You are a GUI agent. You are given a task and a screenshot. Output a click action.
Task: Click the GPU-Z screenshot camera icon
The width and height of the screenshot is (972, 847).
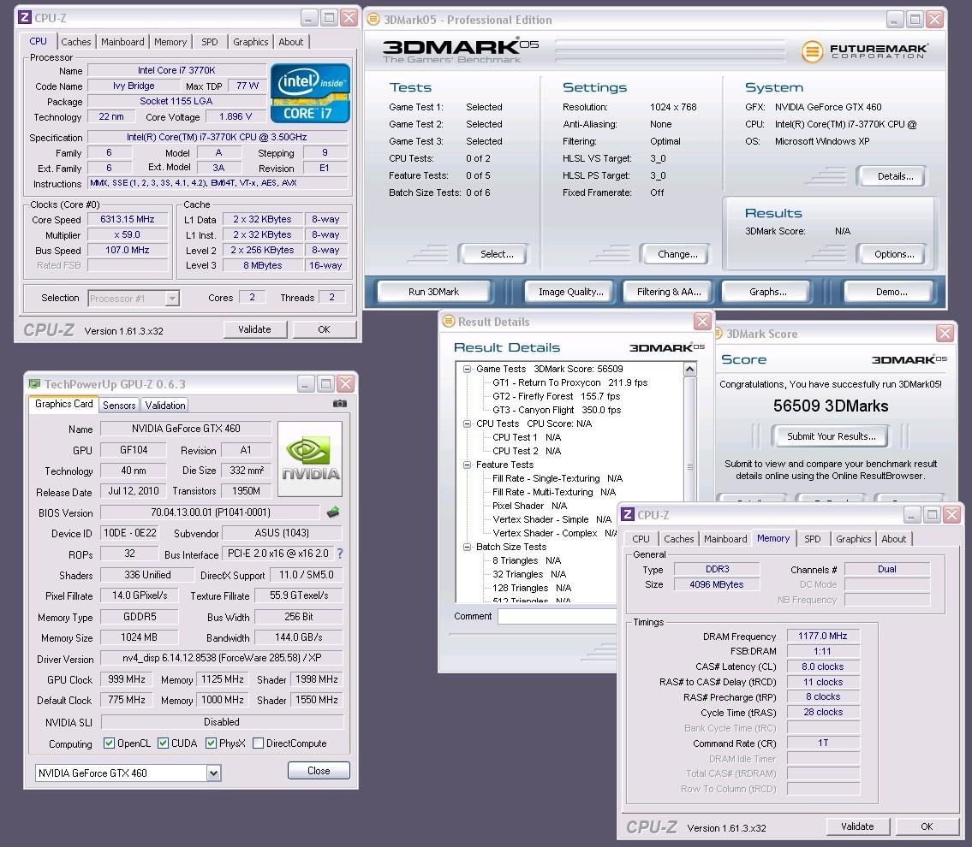(x=340, y=404)
